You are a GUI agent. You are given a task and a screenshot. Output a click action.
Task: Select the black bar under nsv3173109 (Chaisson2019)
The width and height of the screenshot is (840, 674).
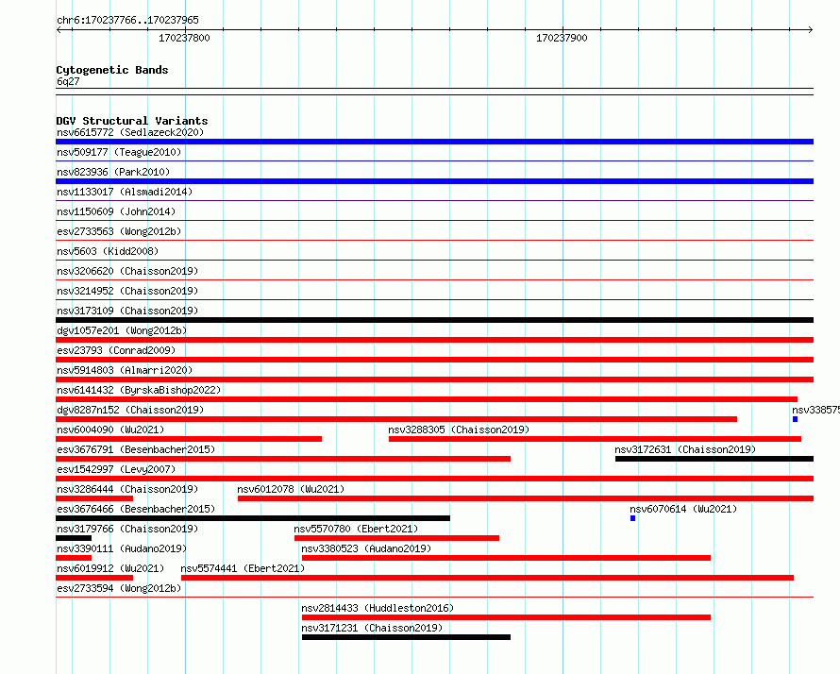(434, 320)
